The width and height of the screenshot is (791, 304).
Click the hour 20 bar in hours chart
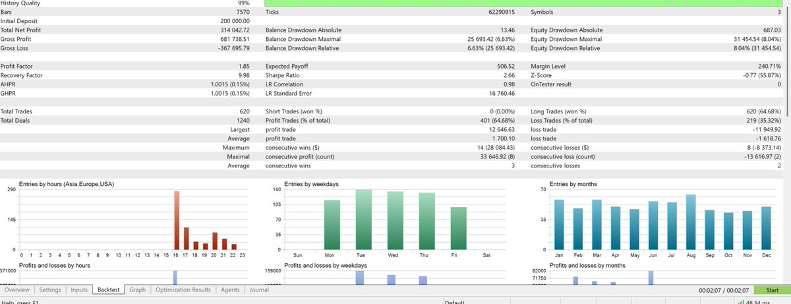[215, 241]
